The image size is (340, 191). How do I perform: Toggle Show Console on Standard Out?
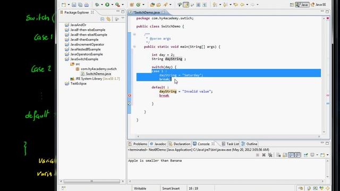tap(291, 155)
